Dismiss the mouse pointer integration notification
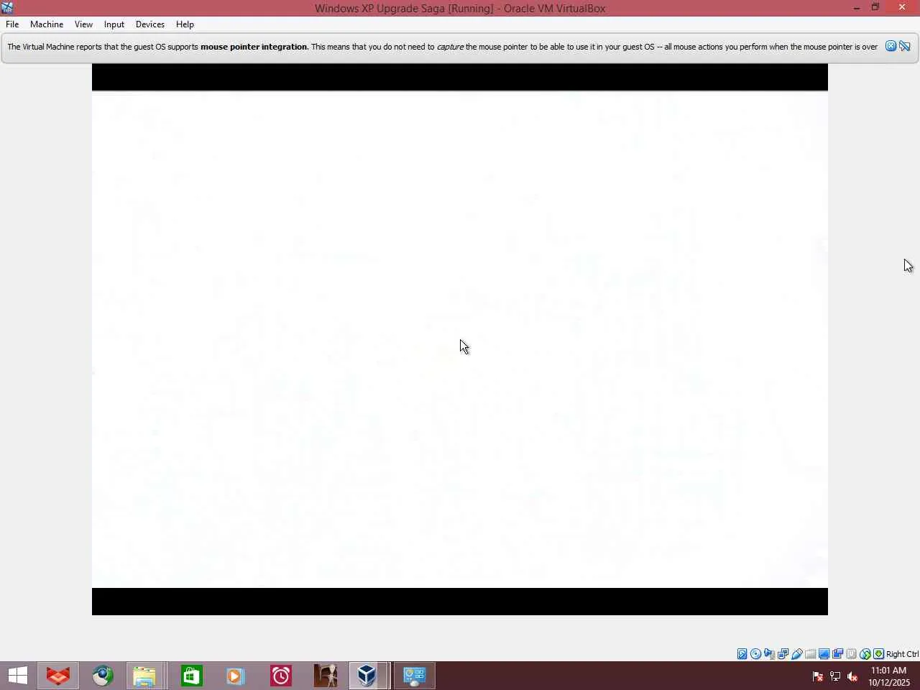Screen dimensions: 920x690 tap(891, 46)
